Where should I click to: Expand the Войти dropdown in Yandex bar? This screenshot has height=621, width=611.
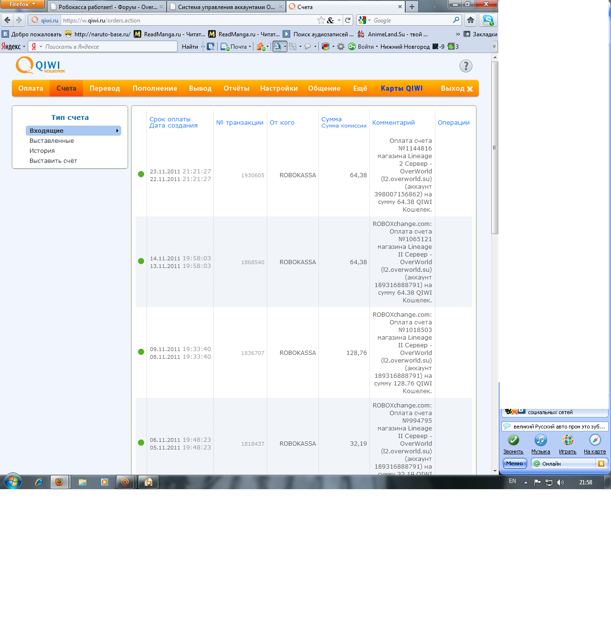377,46
